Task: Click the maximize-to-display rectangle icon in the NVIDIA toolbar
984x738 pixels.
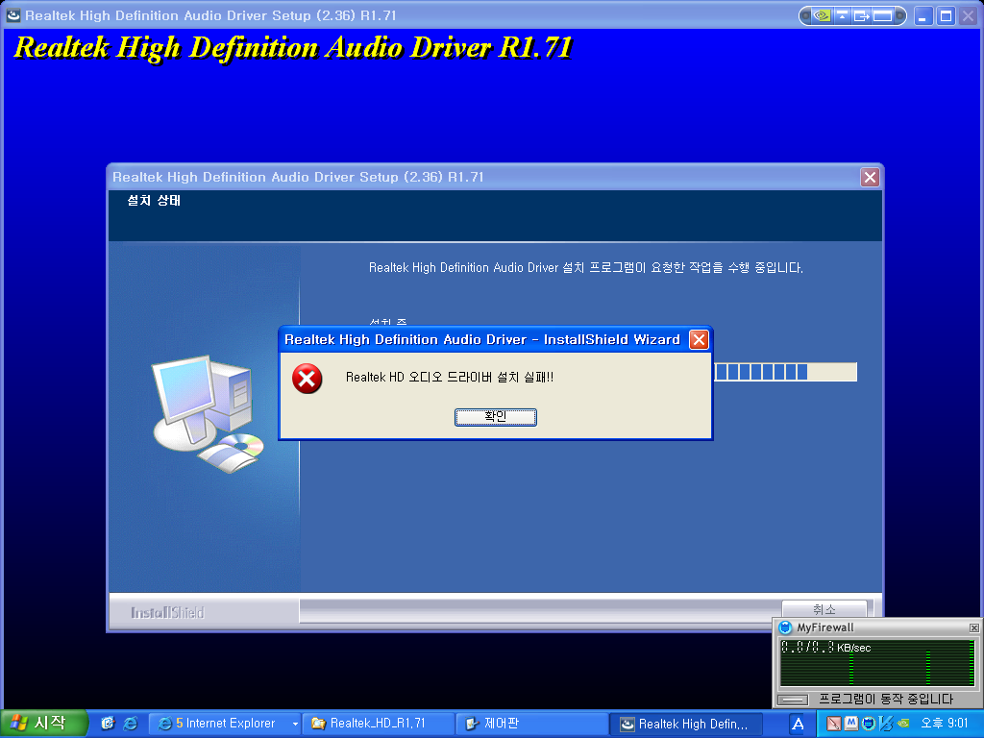Action: (883, 15)
